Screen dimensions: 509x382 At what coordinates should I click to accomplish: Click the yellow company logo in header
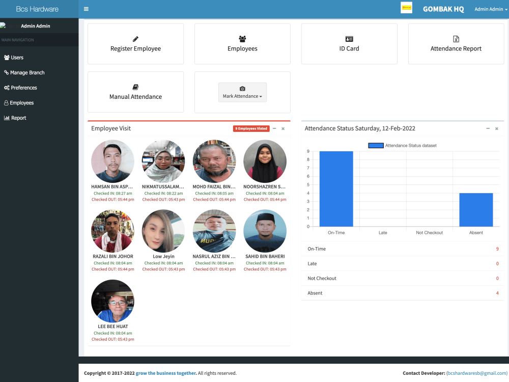click(x=406, y=8)
